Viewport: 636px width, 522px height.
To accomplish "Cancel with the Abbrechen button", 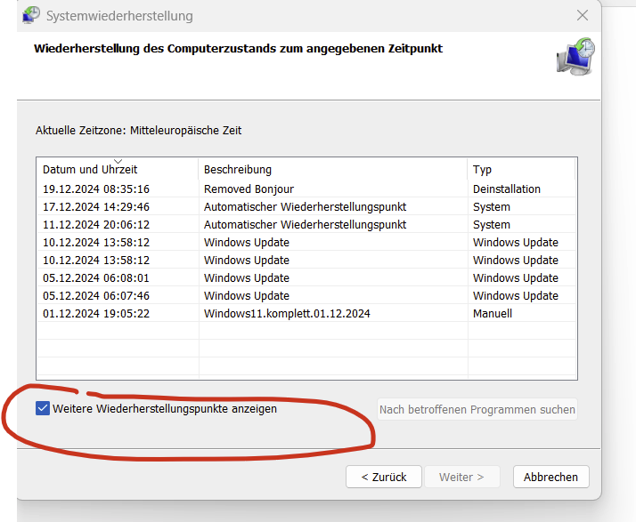I will [550, 477].
